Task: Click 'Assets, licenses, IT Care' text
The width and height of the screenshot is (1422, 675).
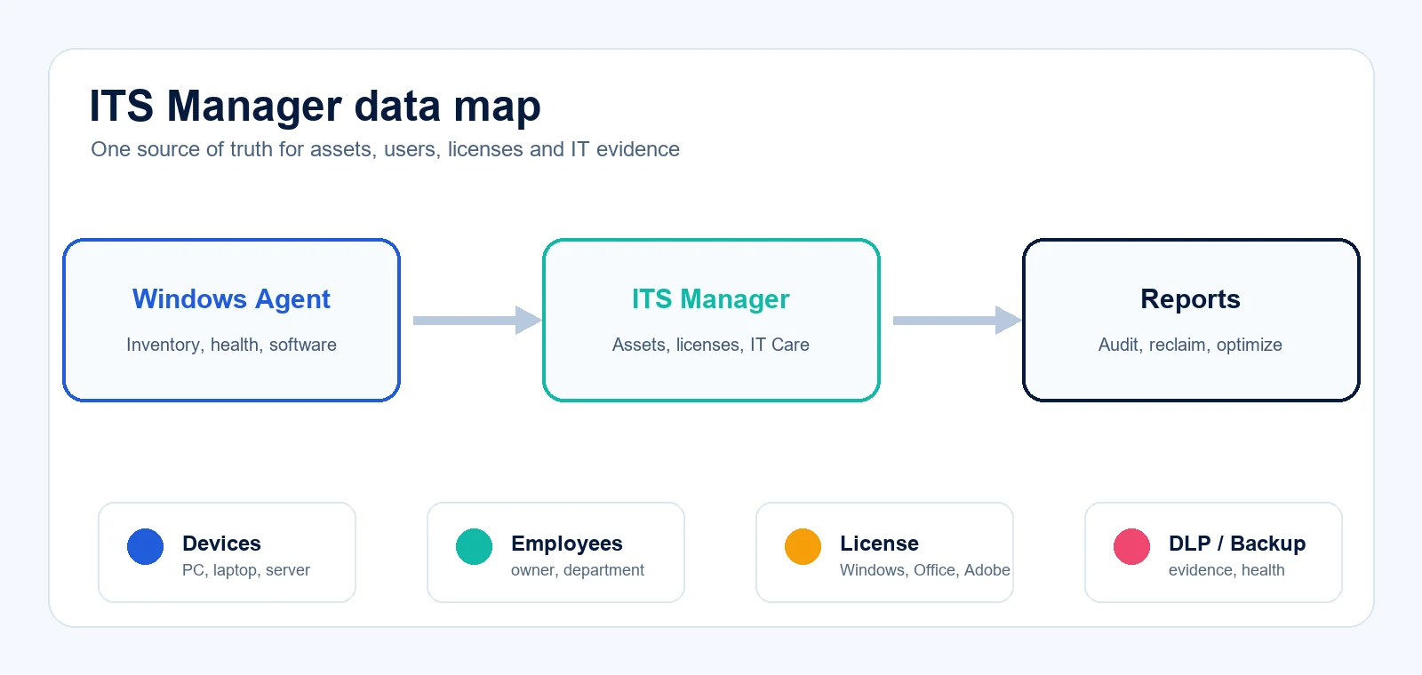Action: 711,345
